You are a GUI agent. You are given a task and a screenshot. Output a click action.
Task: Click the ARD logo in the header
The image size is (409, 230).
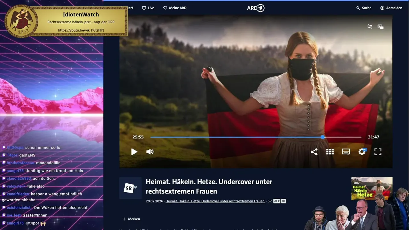(x=256, y=8)
